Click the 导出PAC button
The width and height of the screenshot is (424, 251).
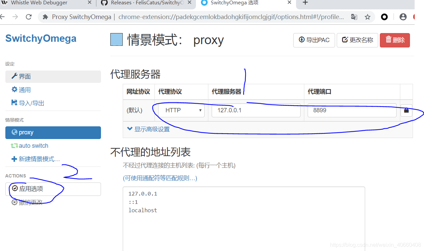coord(314,40)
